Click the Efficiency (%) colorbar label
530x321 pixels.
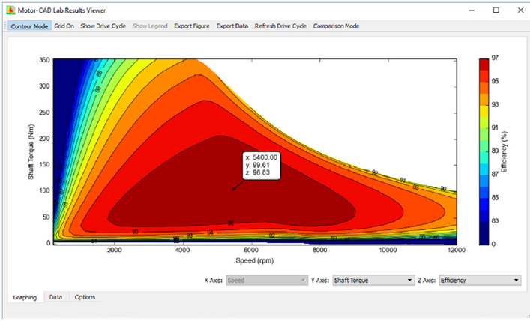pyautogui.click(x=505, y=151)
